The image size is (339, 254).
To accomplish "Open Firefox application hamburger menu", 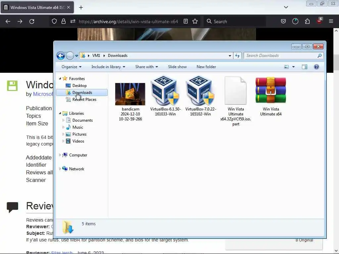I will pyautogui.click(x=331, y=21).
